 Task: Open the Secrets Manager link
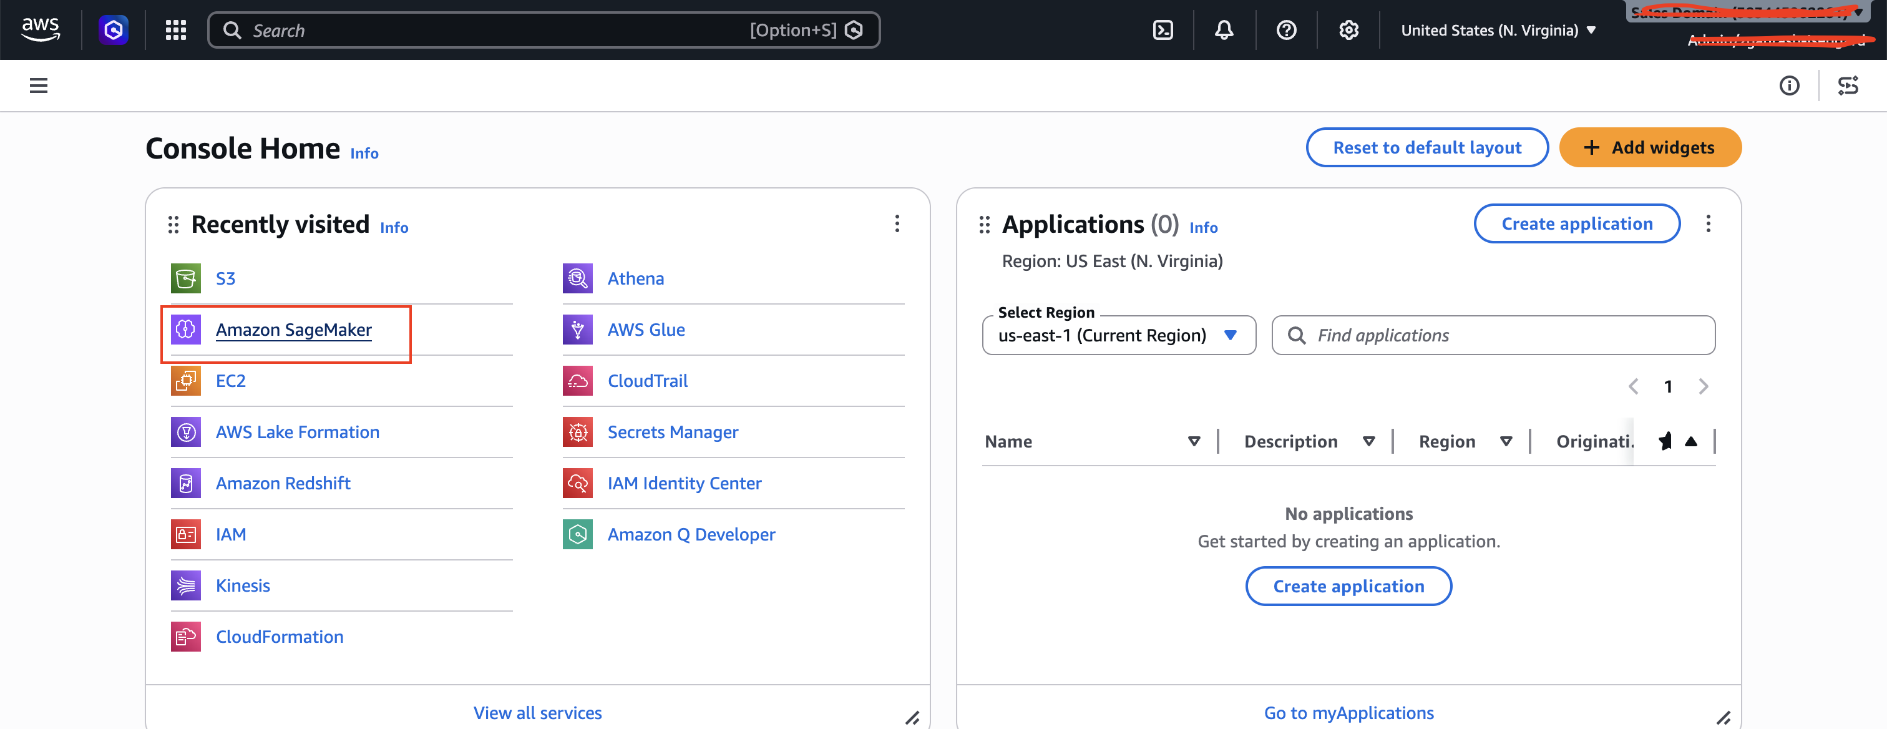(673, 433)
